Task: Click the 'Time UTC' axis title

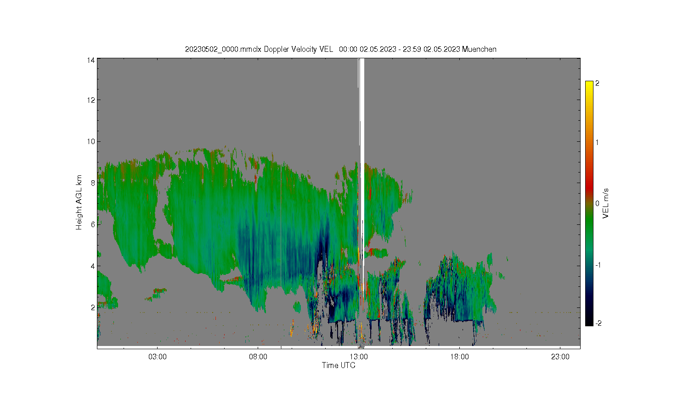Action: click(x=339, y=365)
